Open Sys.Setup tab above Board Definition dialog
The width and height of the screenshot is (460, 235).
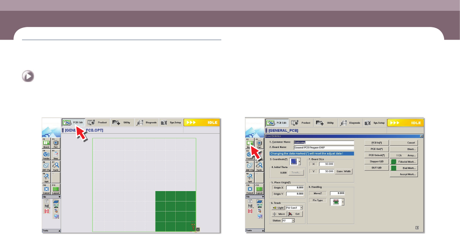[x=374, y=123]
